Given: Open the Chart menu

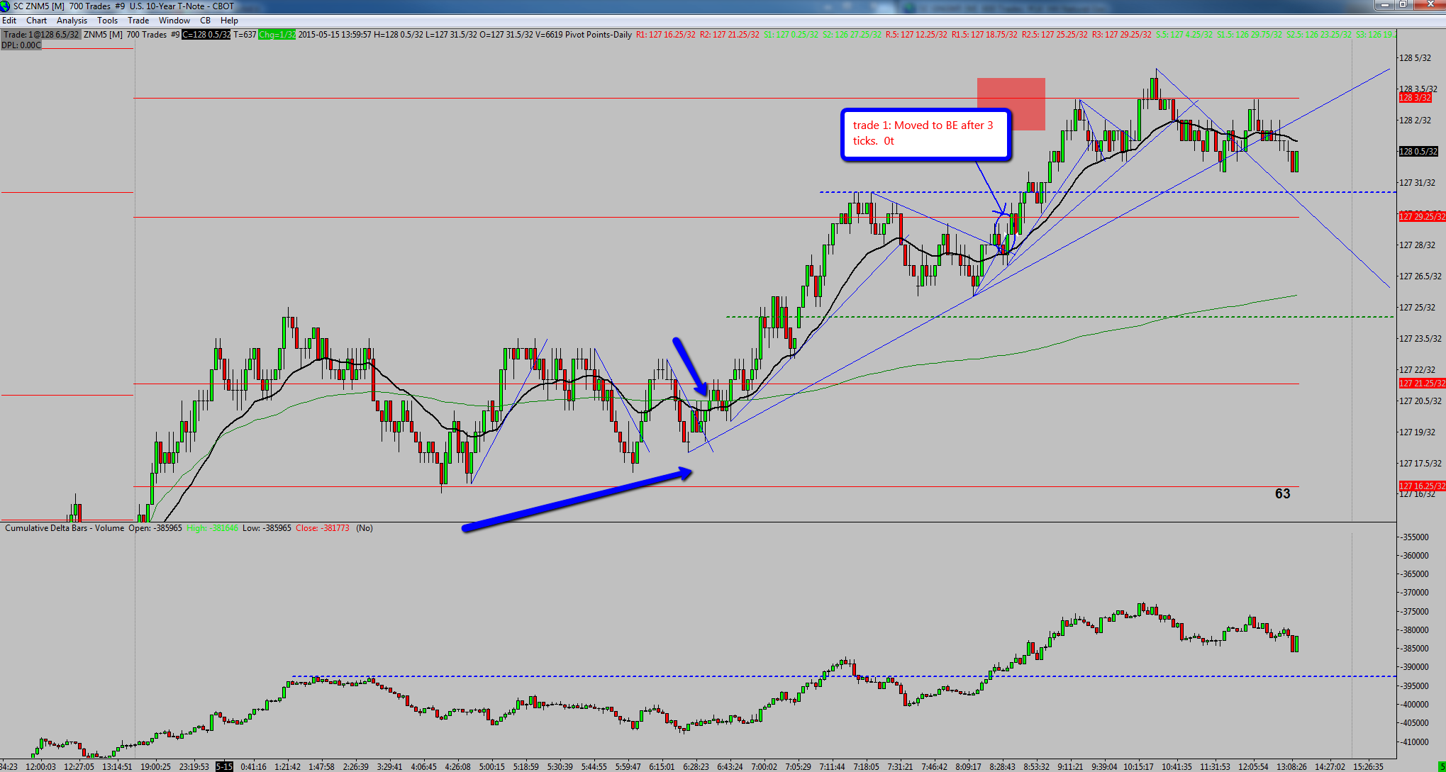Looking at the screenshot, I should coord(37,21).
